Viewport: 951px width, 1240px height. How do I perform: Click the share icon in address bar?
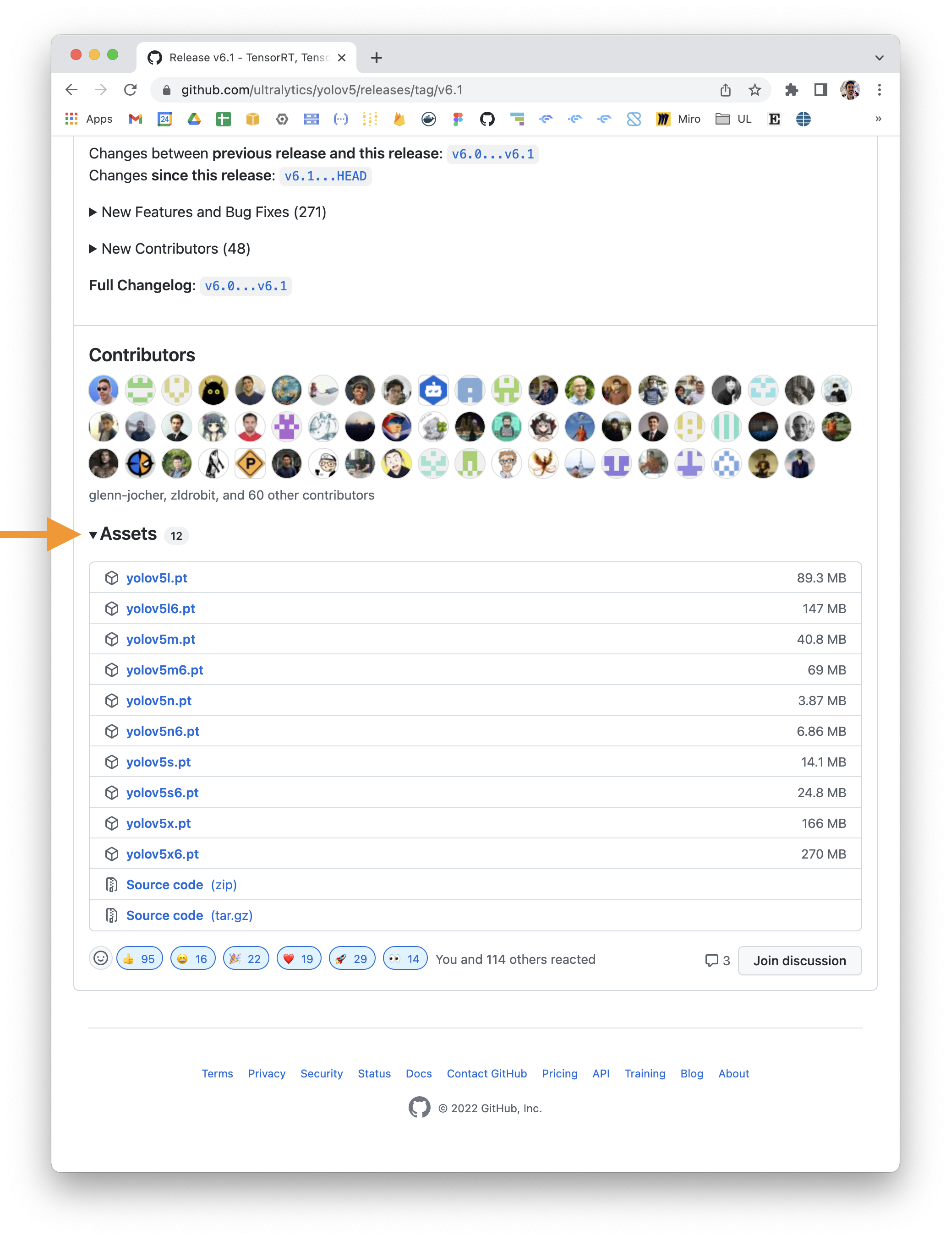click(x=725, y=90)
